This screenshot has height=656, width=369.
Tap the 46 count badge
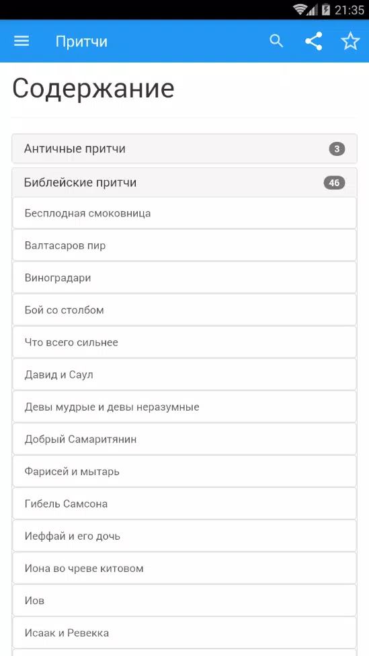[x=334, y=183]
